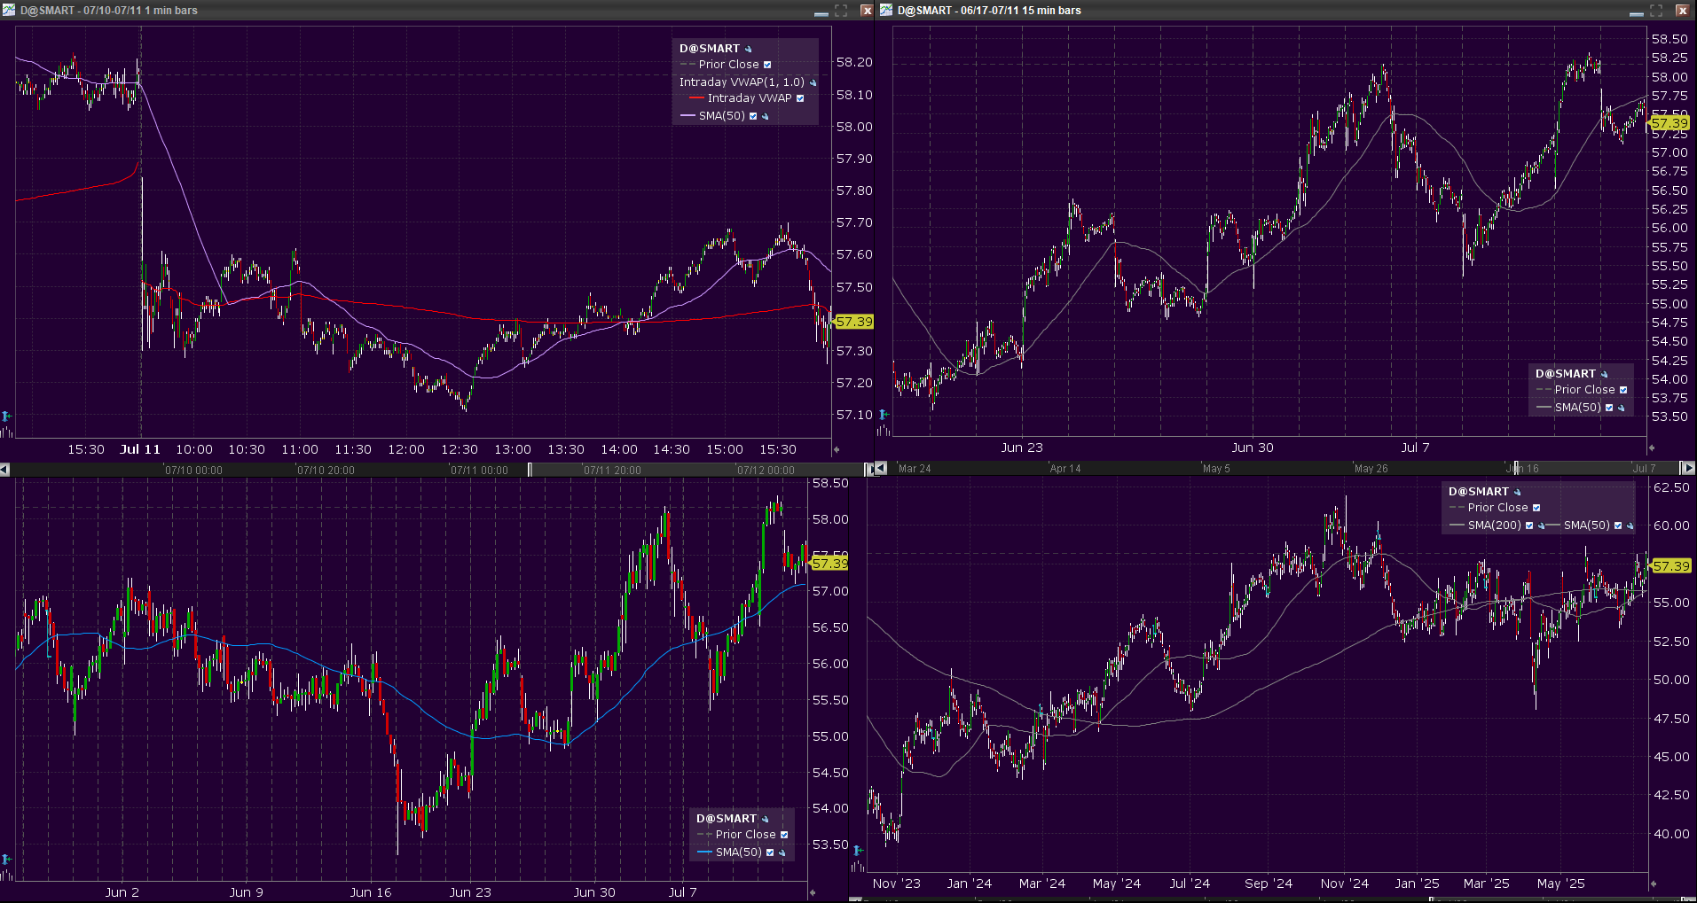
Task: Open lavender SMA(50) wrench in 1 min chart
Action: tap(766, 116)
